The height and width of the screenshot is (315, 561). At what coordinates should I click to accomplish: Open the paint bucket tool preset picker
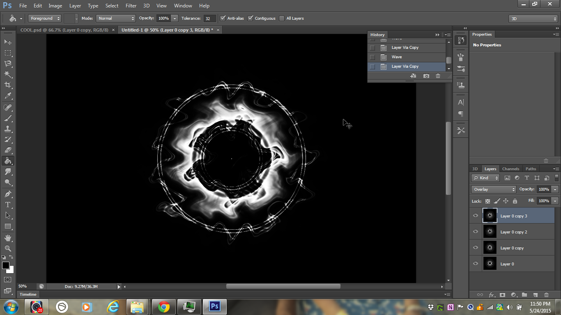click(15, 18)
